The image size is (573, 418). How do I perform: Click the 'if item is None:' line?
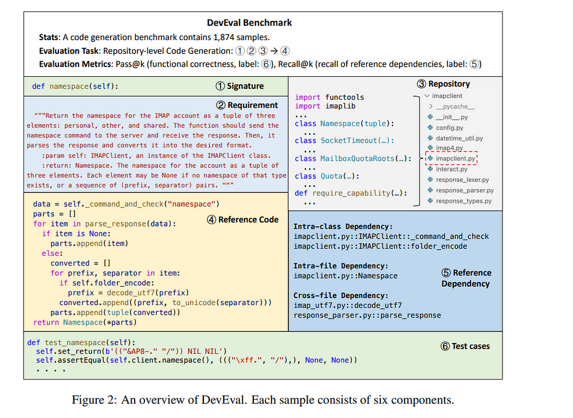(76, 234)
